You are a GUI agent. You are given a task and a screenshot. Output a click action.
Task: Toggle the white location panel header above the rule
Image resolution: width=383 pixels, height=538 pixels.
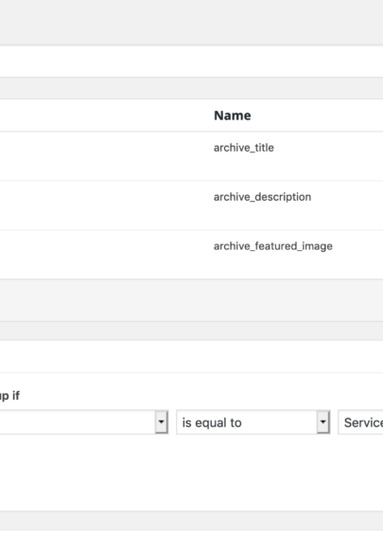pyautogui.click(x=191, y=356)
